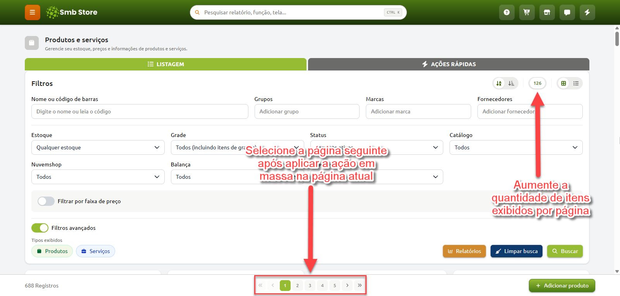The height and width of the screenshot is (296, 620).
Task: Click the 'Filtros' heading
Action: coord(42,84)
